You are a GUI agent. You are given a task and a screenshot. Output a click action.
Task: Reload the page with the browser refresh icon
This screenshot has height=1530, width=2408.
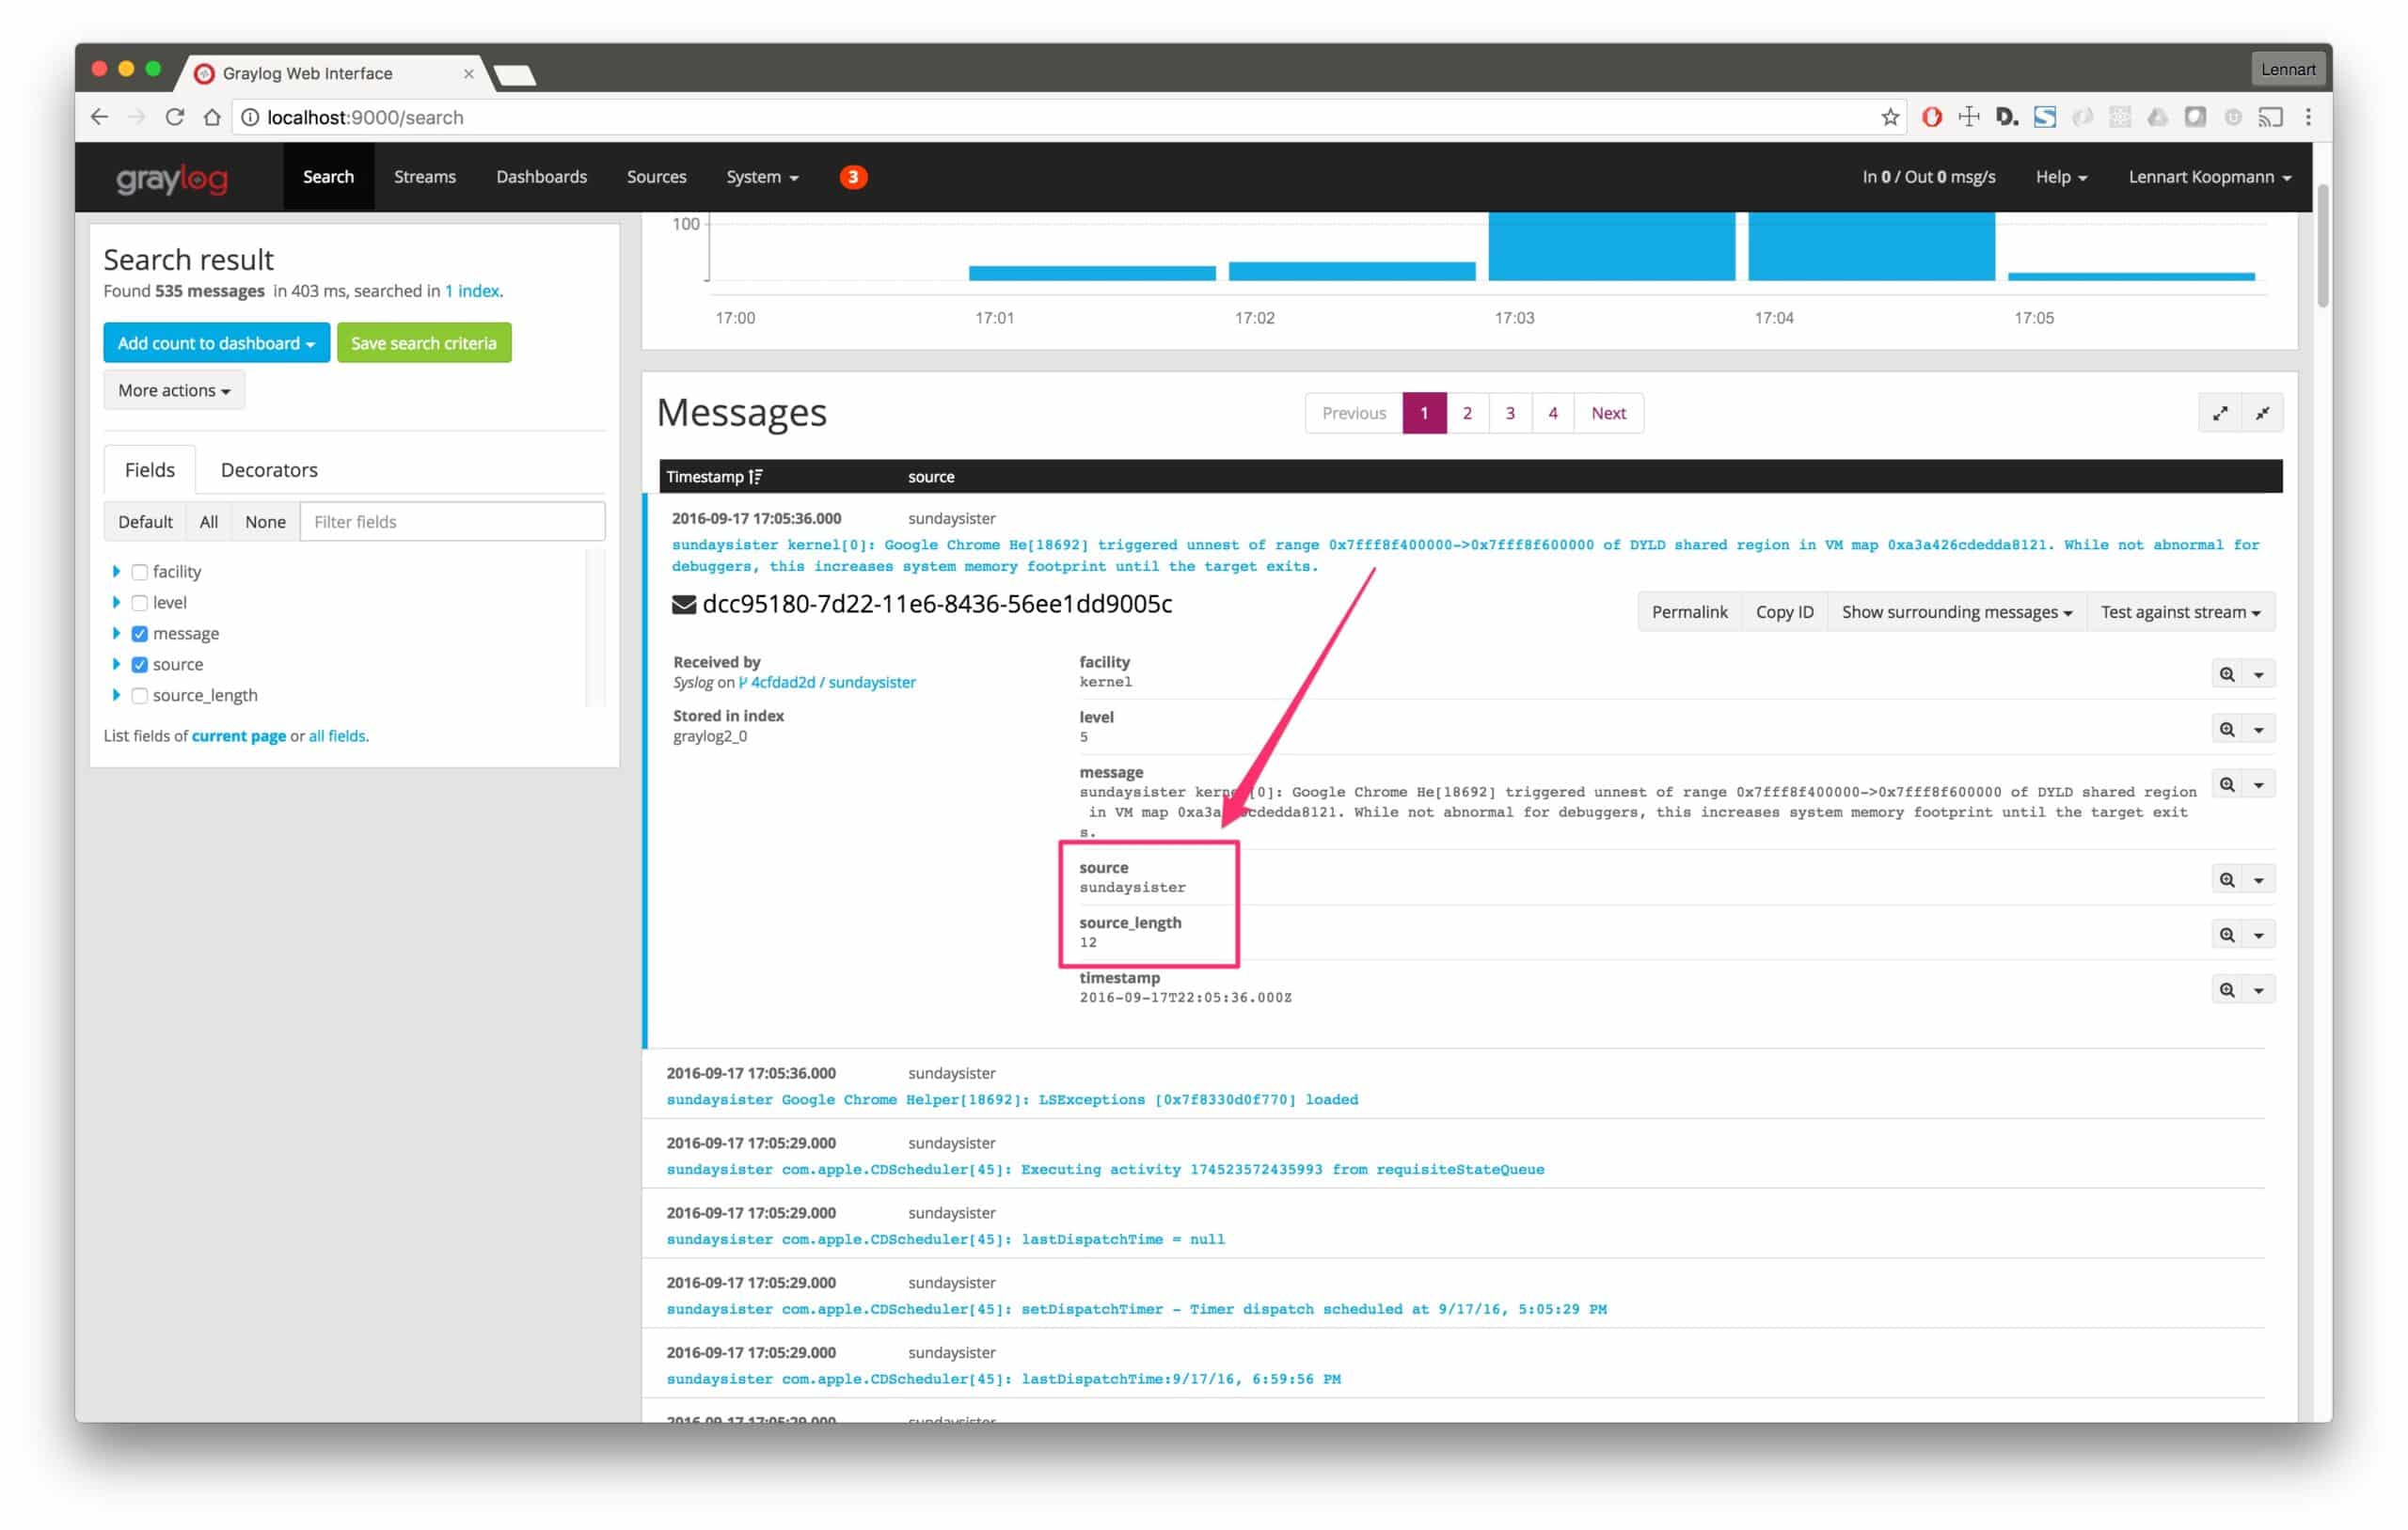click(x=175, y=117)
